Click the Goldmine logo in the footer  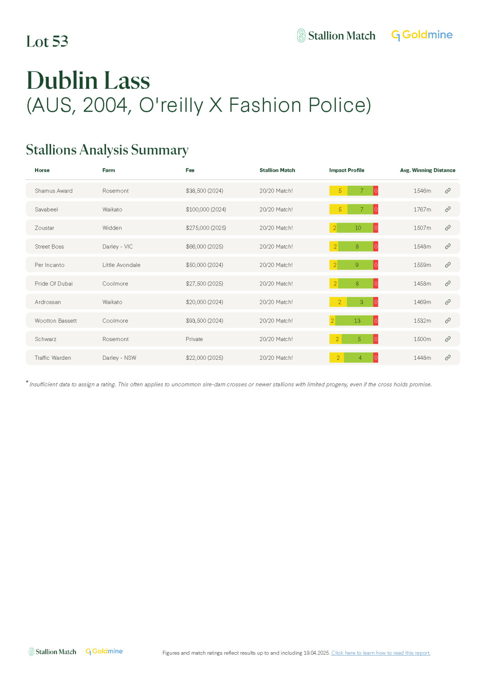104,652
